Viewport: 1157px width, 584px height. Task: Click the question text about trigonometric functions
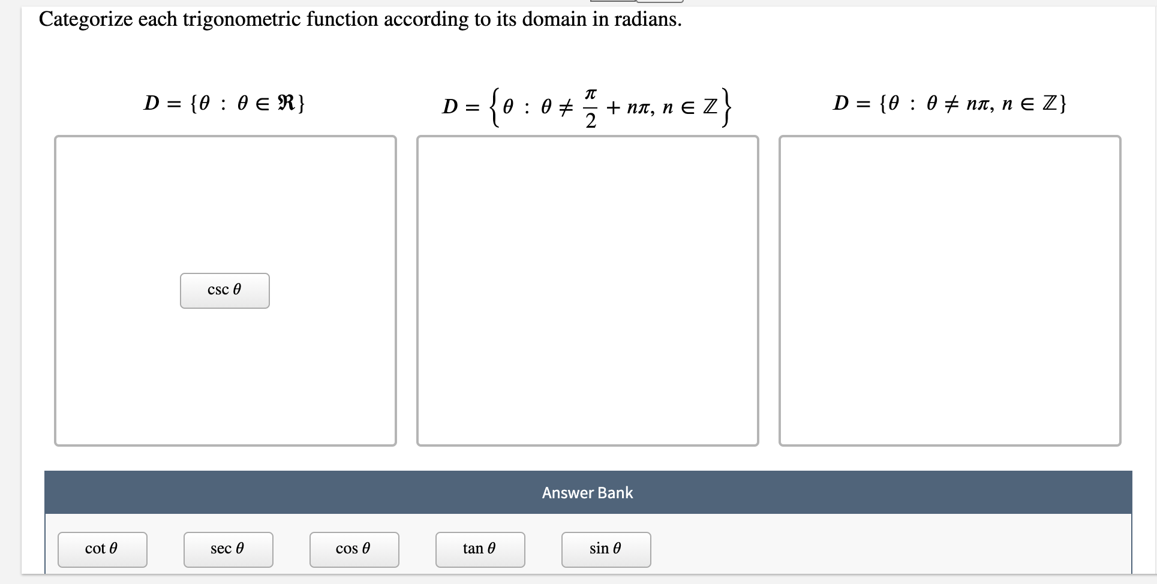point(360,19)
